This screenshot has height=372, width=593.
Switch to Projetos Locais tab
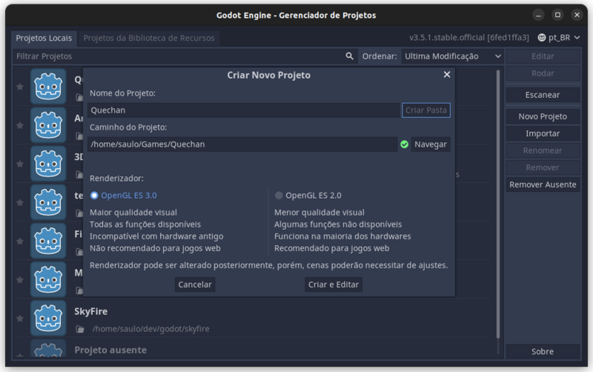pos(44,39)
